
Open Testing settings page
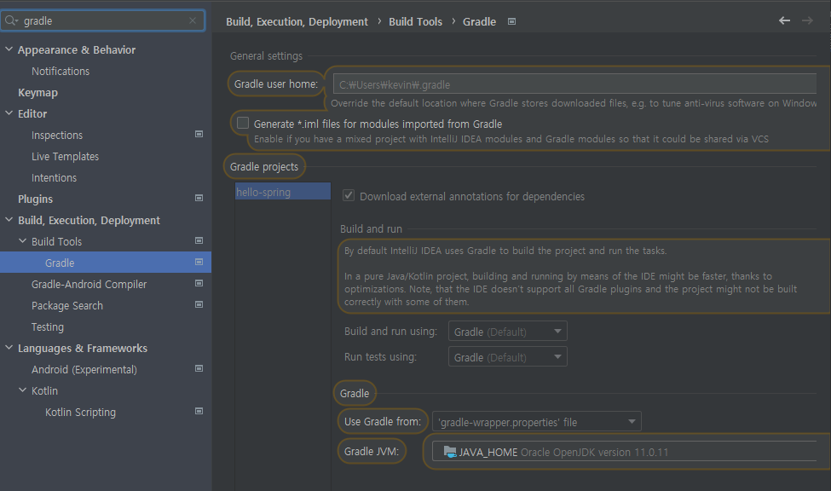(48, 326)
